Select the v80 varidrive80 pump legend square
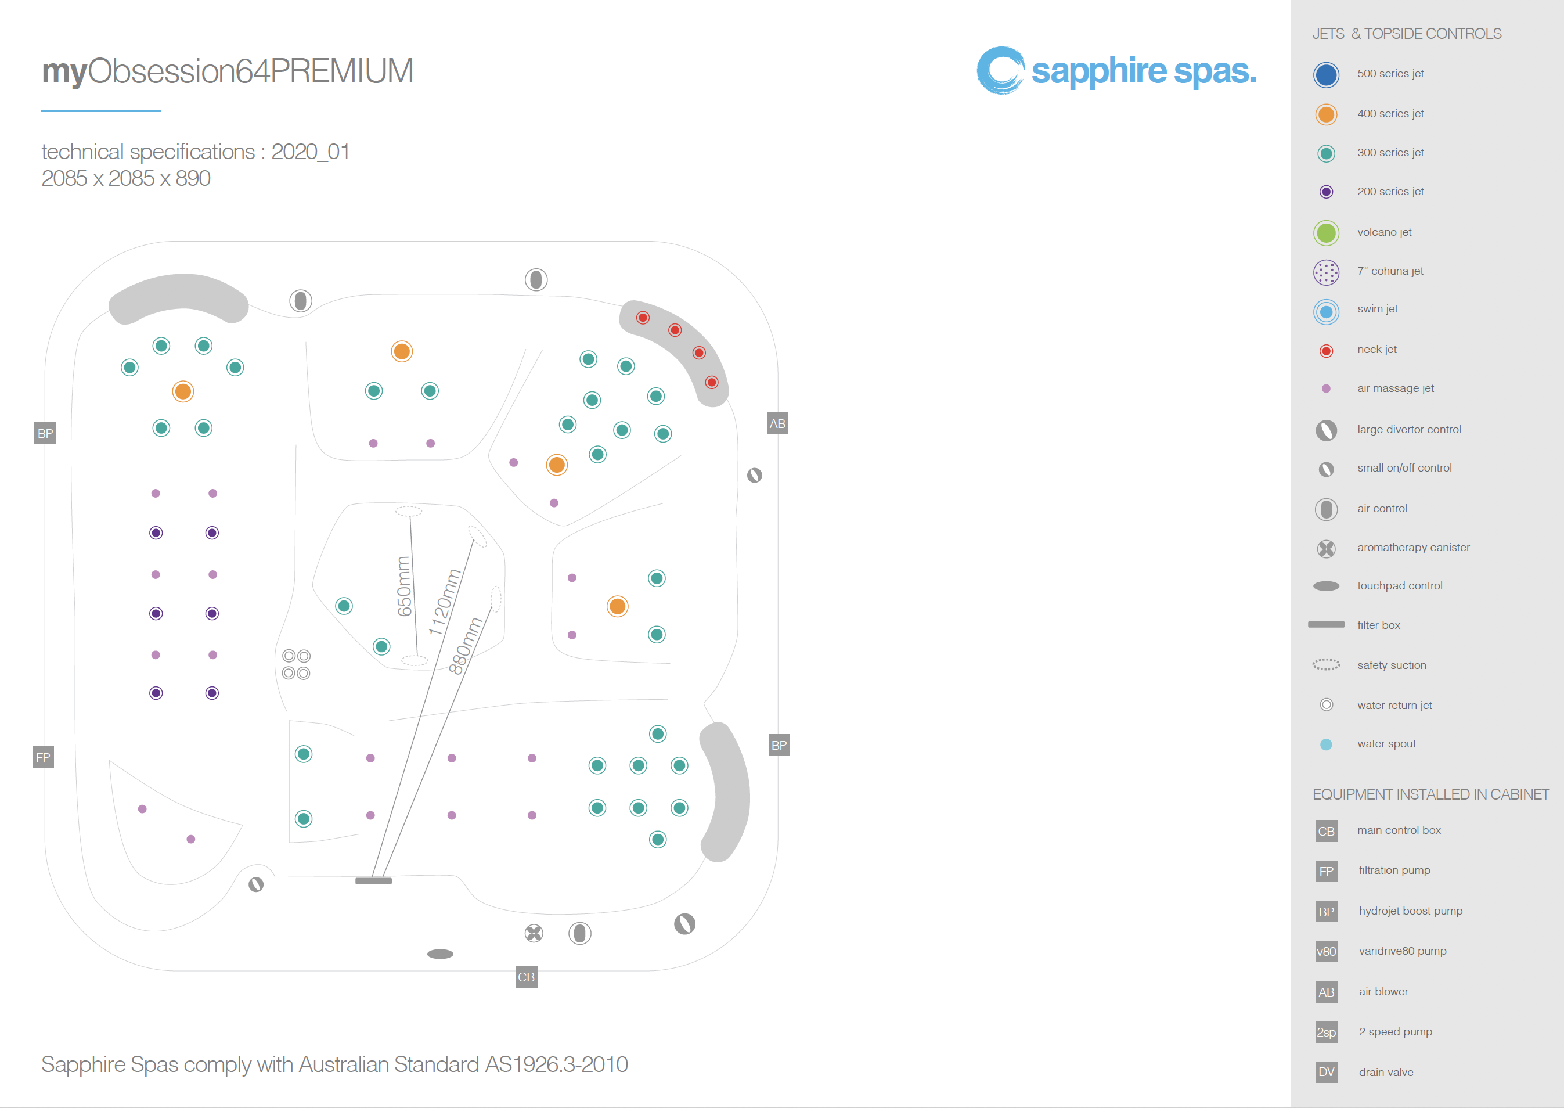Image resolution: width=1564 pixels, height=1108 pixels. (1325, 952)
